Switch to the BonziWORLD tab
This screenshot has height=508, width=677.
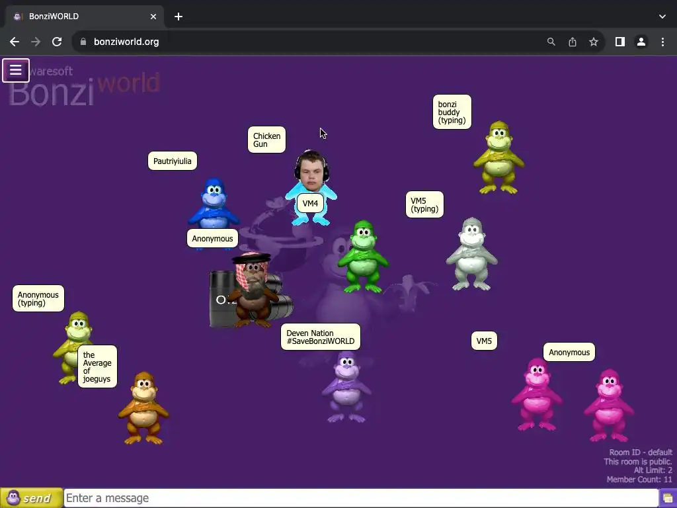85,17
